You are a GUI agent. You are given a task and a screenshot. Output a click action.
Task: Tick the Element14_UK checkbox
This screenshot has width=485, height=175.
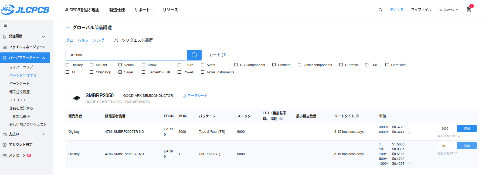[x=144, y=72]
